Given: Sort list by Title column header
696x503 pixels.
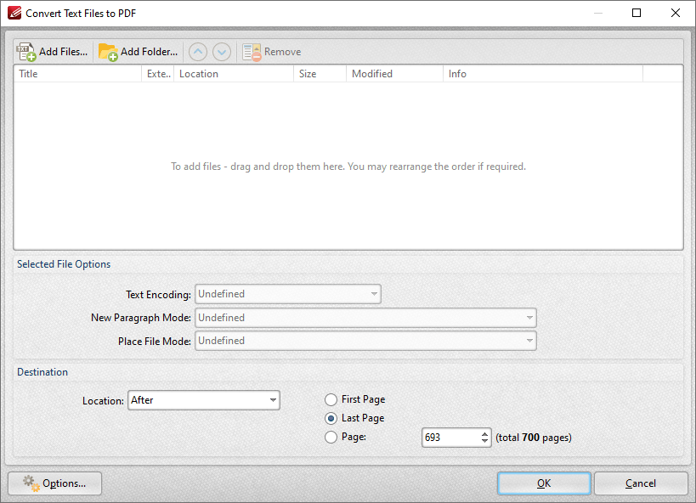Looking at the screenshot, I should pyautogui.click(x=77, y=74).
